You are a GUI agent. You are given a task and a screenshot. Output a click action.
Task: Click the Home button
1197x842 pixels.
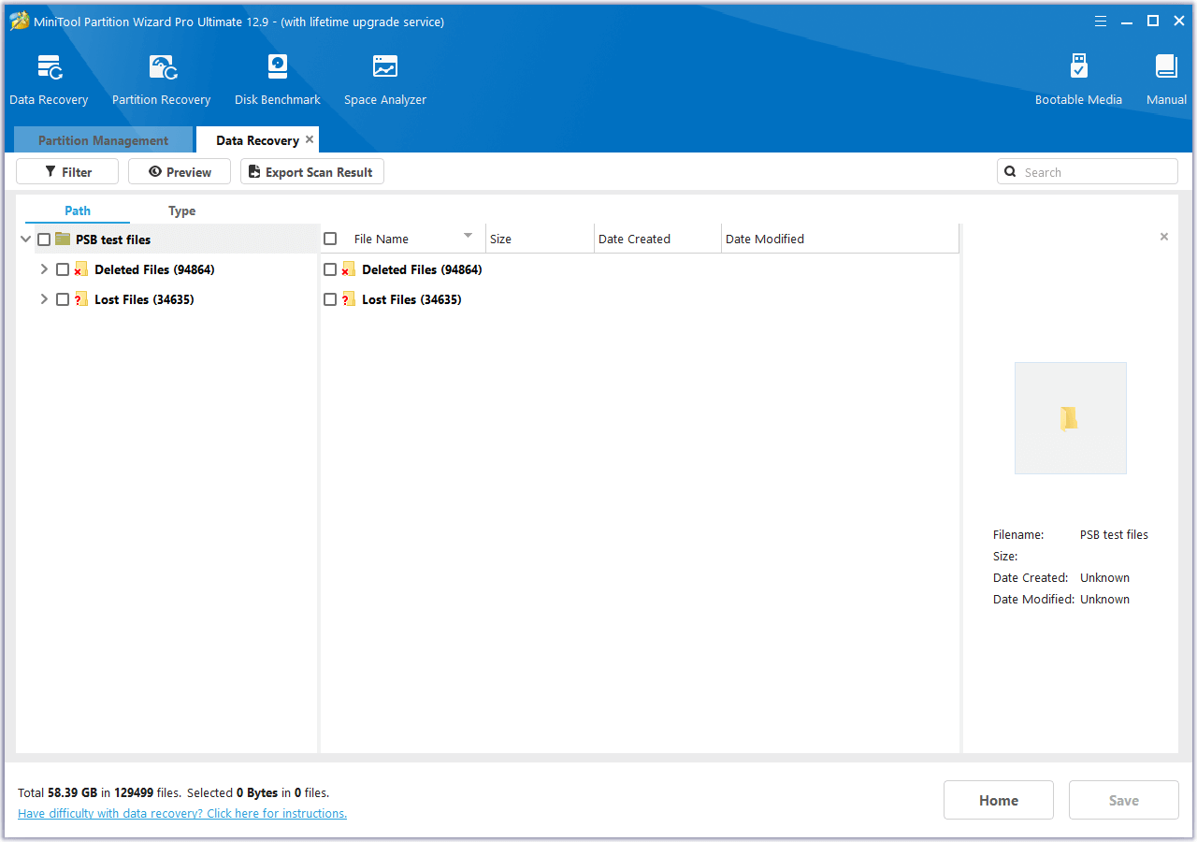click(x=999, y=800)
